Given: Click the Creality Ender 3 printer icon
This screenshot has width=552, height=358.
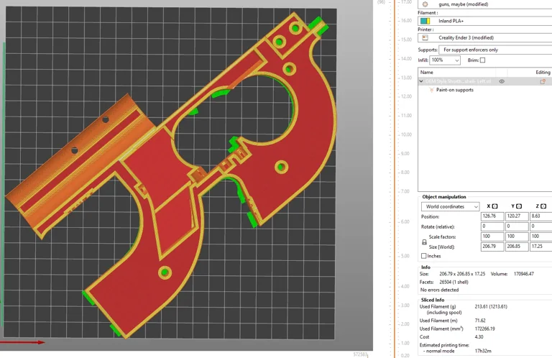Looking at the screenshot, I should tap(425, 37).
